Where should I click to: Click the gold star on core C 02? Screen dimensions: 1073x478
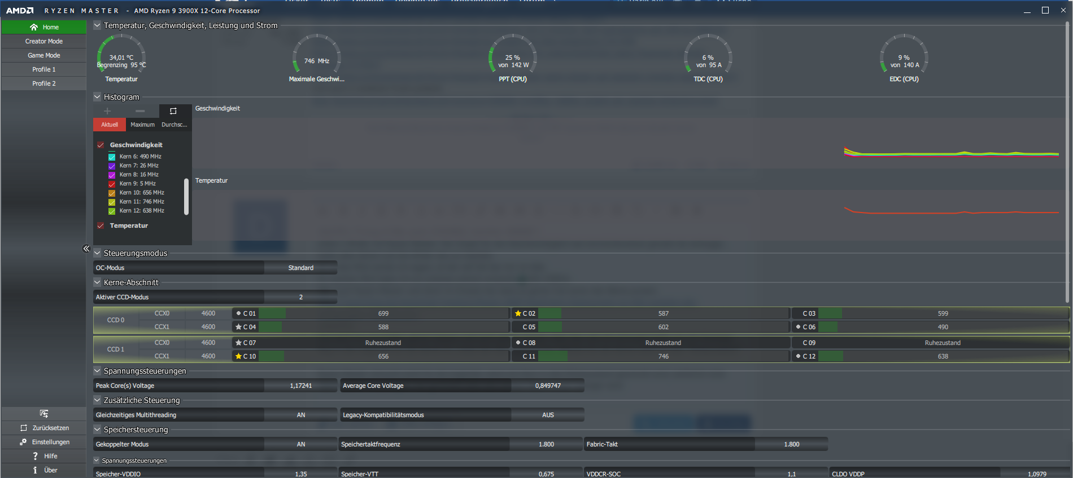coord(518,313)
